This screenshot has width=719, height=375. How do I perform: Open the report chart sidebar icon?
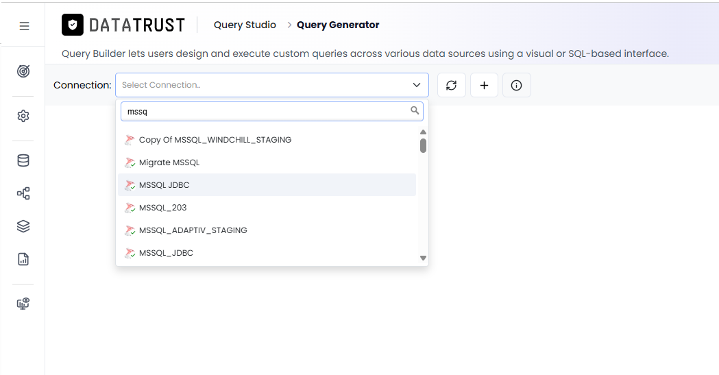(x=23, y=259)
